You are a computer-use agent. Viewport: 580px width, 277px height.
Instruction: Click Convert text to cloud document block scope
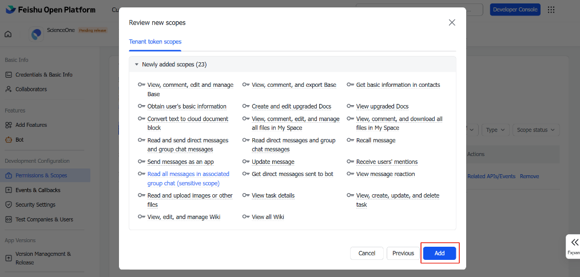[x=188, y=123]
